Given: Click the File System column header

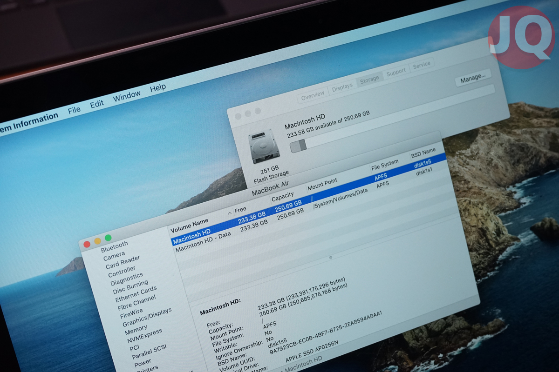Looking at the screenshot, I should pos(385,165).
